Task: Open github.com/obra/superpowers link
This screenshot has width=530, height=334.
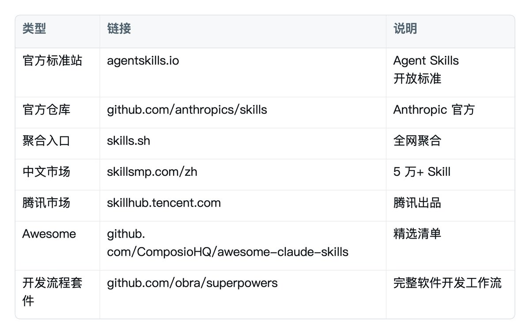Action: point(192,283)
